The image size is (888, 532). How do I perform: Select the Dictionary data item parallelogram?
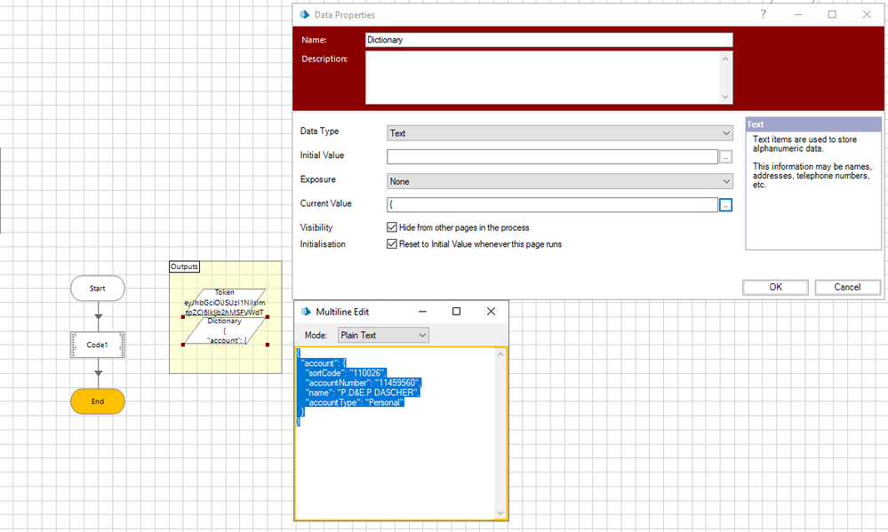coord(225,330)
